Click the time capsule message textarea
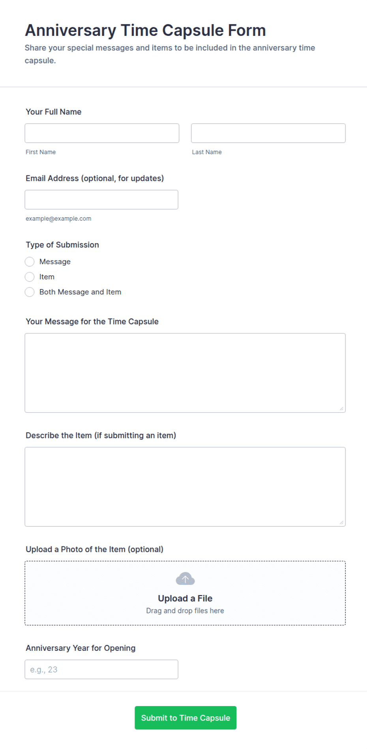Screen dimensions: 367x749 coord(185,373)
